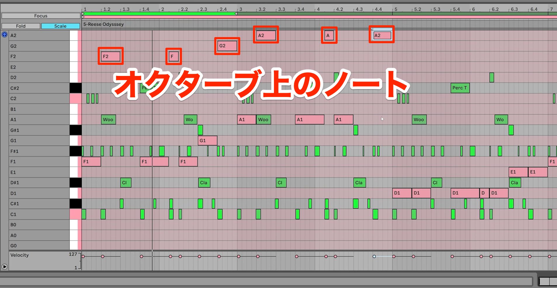This screenshot has height=288, width=557.
Task: Play the pink C2 piano key
Action: (x=75, y=98)
